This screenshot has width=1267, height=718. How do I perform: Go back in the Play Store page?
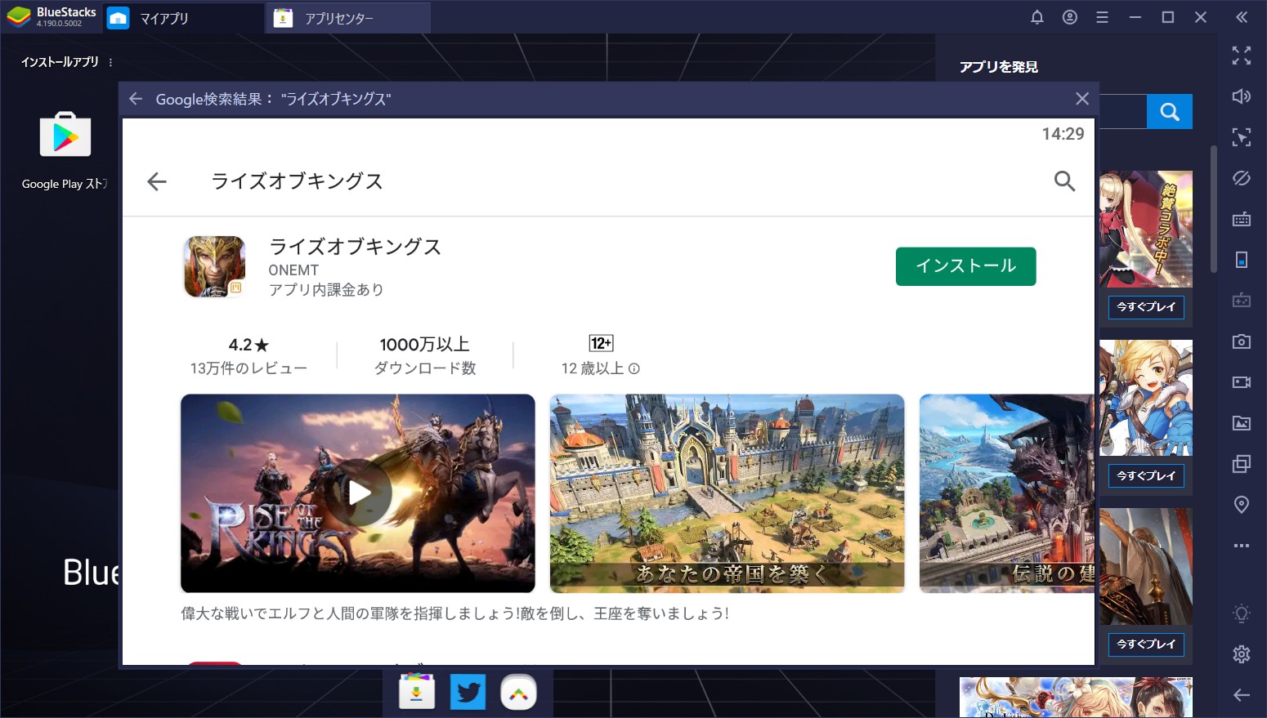157,181
